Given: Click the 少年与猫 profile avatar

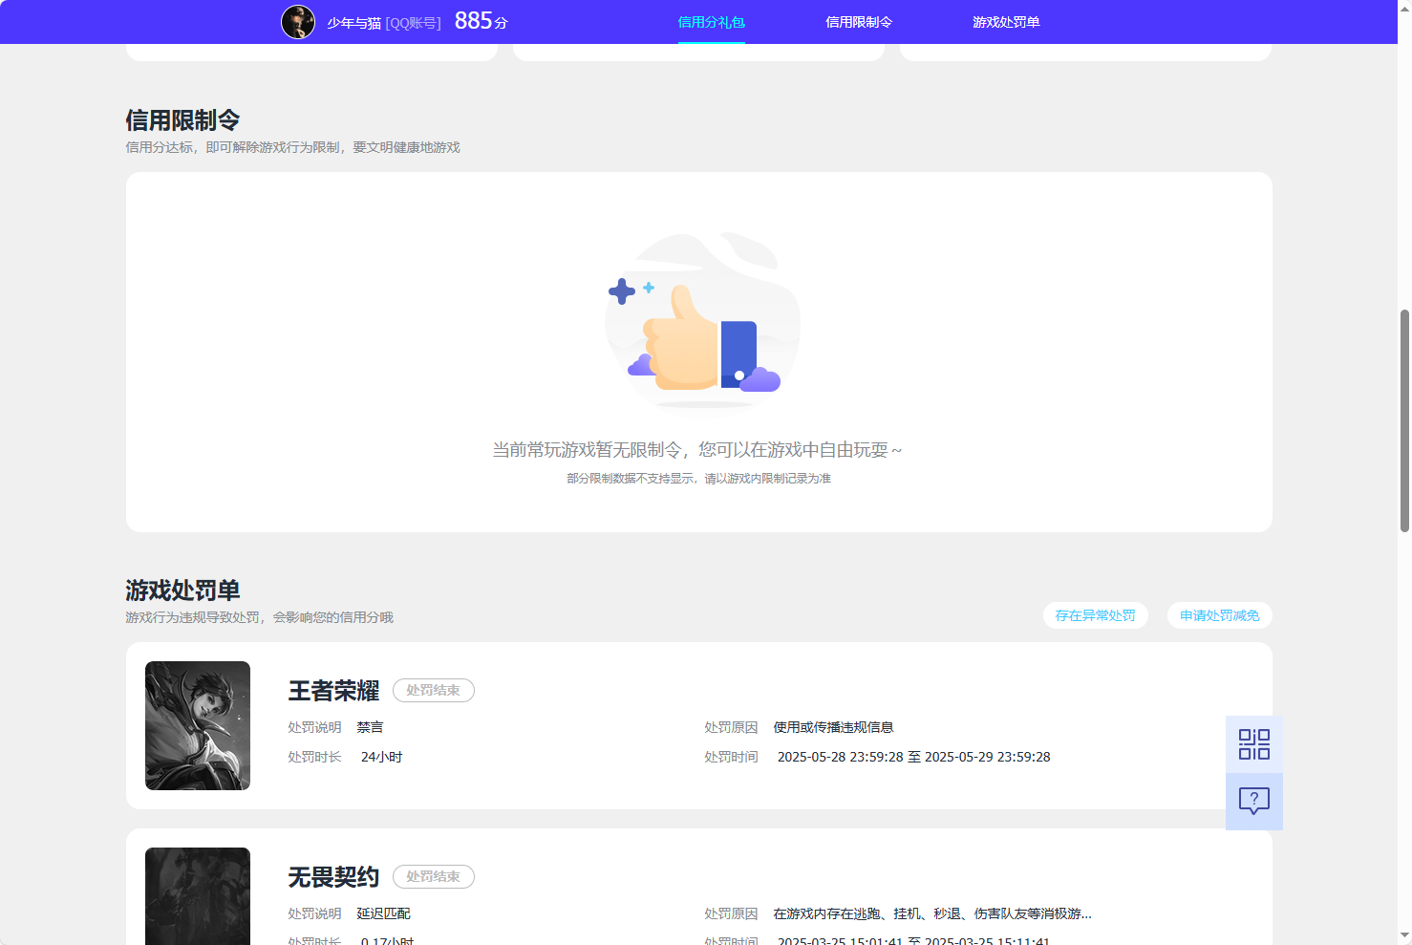Looking at the screenshot, I should (x=298, y=21).
